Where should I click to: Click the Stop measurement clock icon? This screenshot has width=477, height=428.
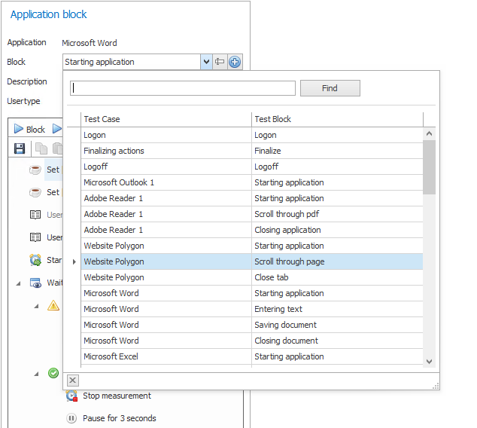(71, 396)
